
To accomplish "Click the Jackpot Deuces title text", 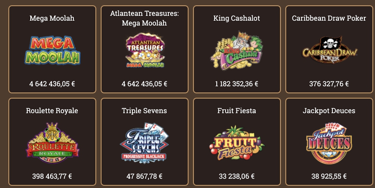I will coord(329,111).
